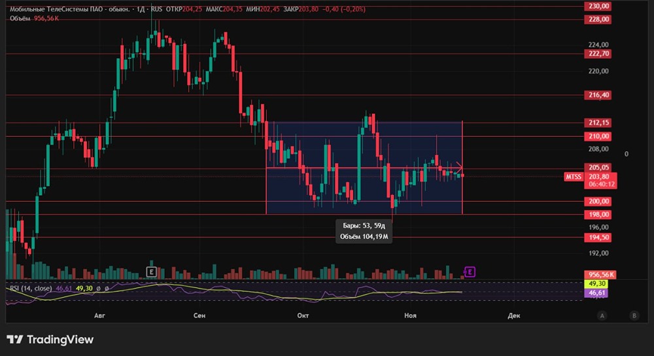This screenshot has height=356, width=654.
Task: Click the 208,00 price axis tick
Action: 598,149
